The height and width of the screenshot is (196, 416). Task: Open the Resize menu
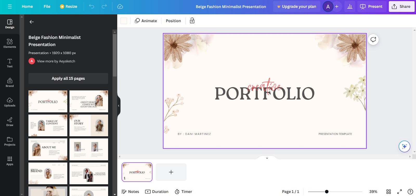click(69, 7)
